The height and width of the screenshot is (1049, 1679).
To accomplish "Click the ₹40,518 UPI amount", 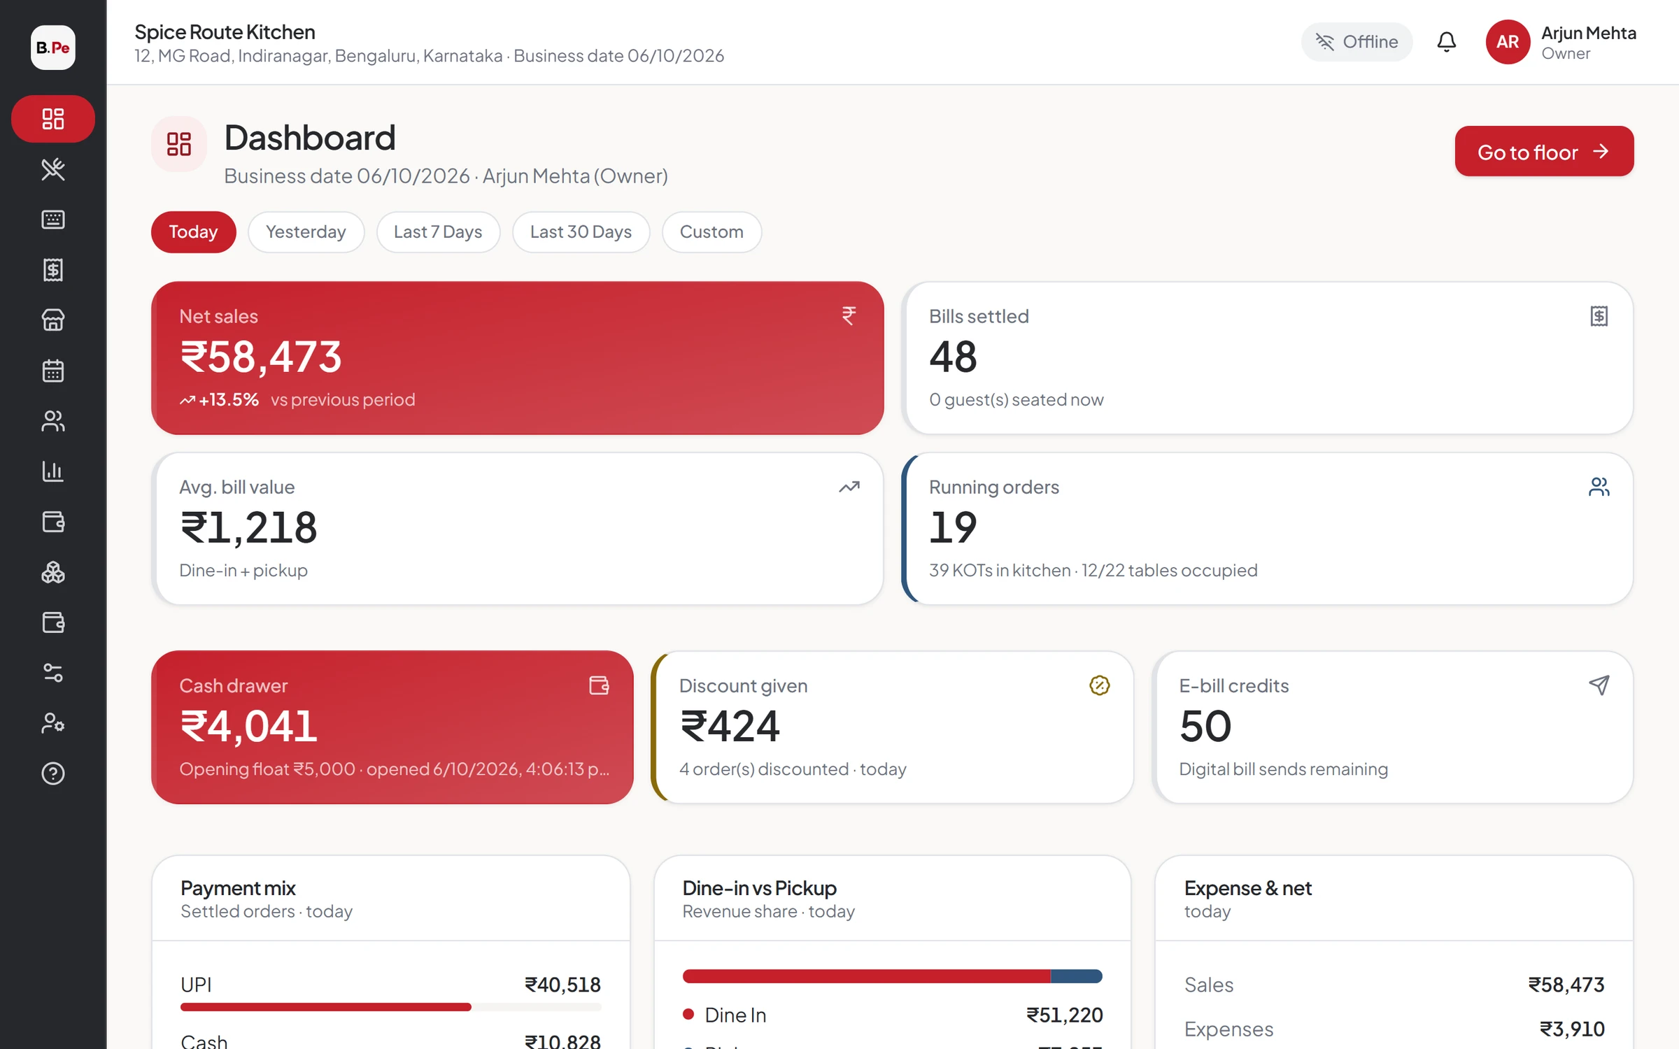I will pyautogui.click(x=563, y=985).
